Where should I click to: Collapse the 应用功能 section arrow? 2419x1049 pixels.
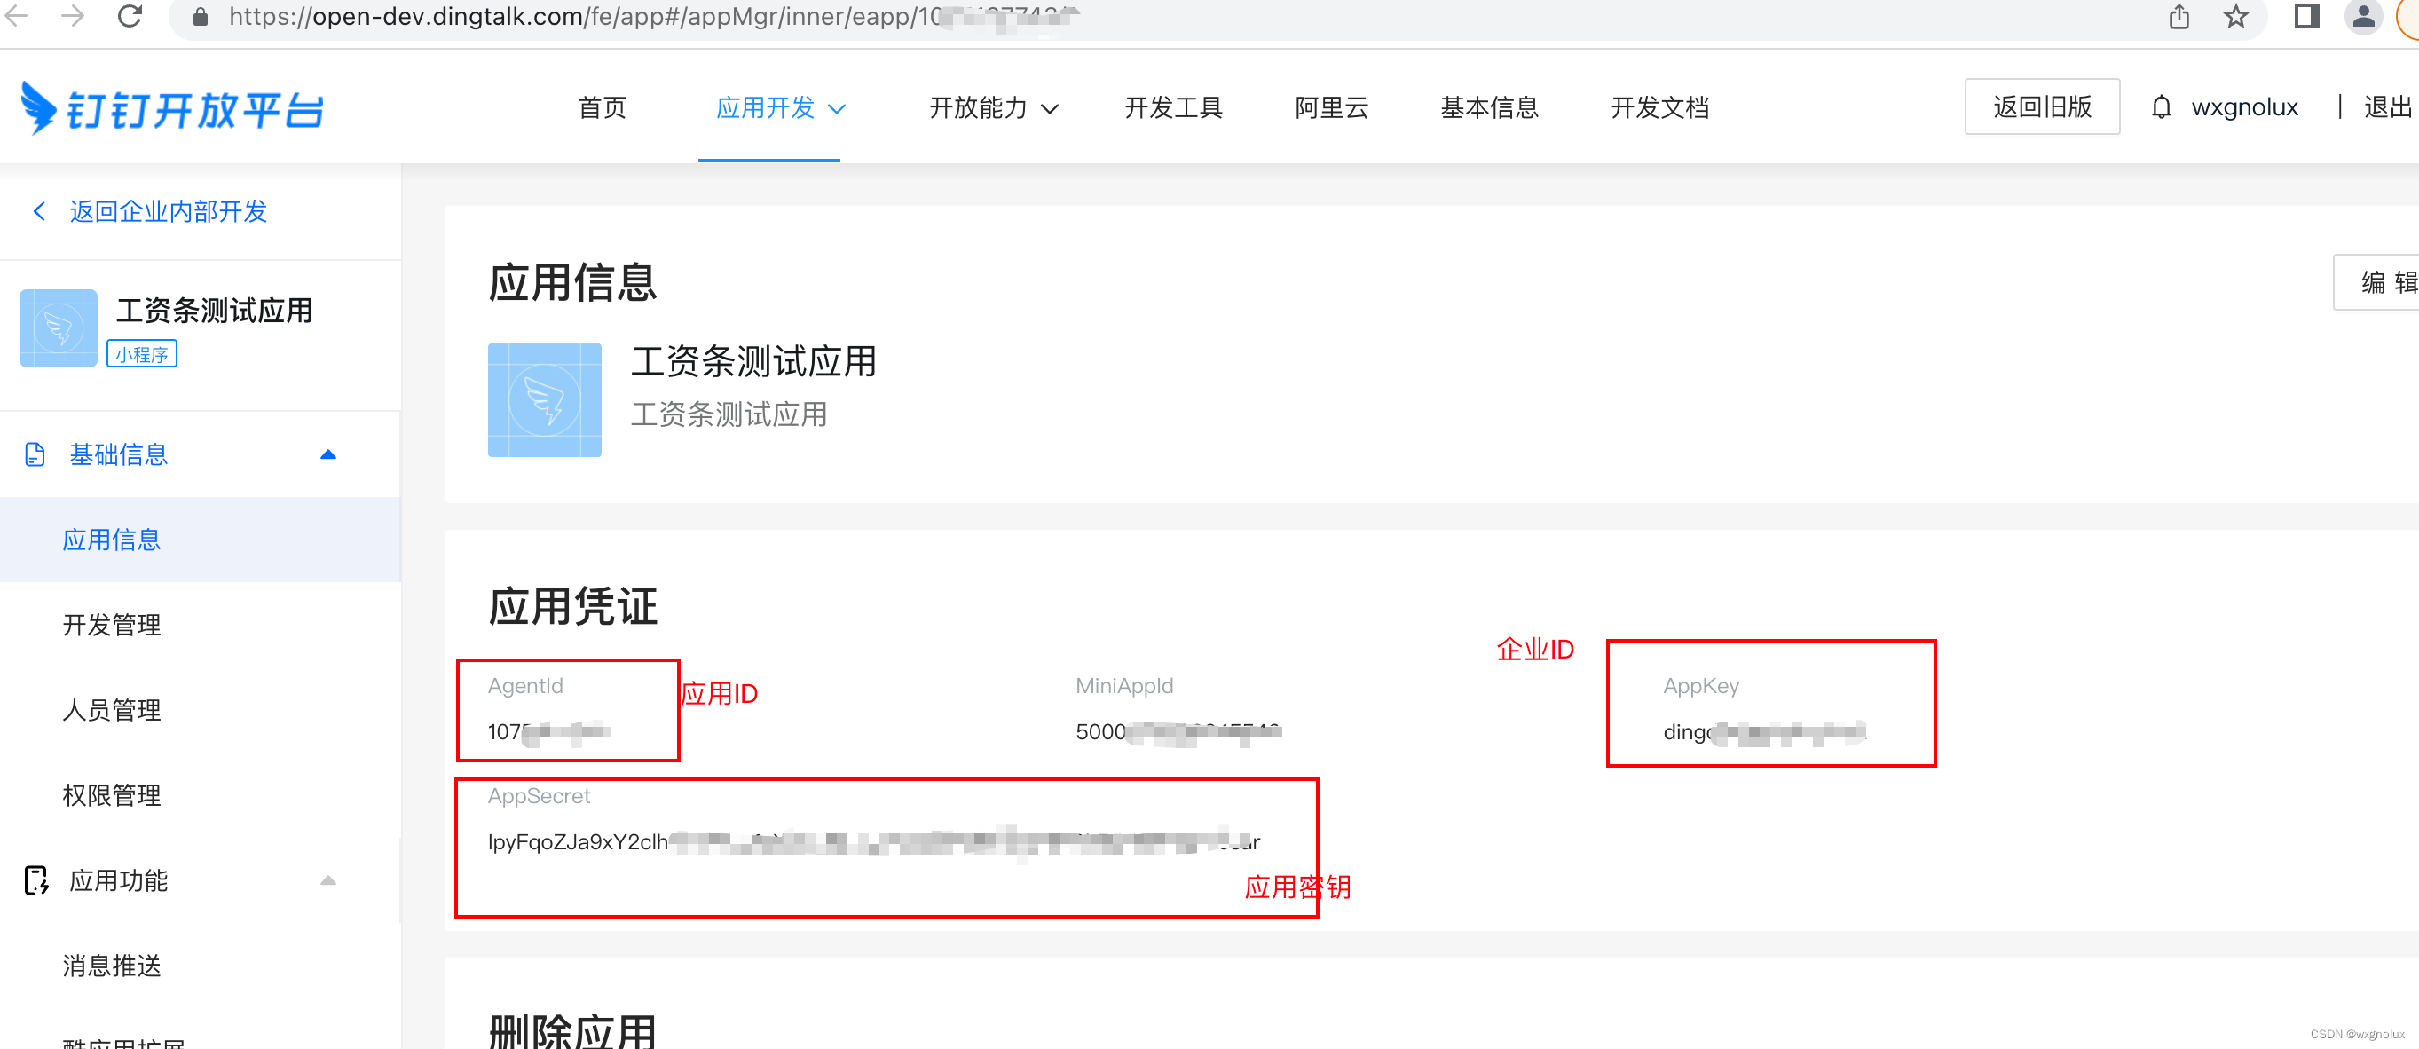point(327,880)
